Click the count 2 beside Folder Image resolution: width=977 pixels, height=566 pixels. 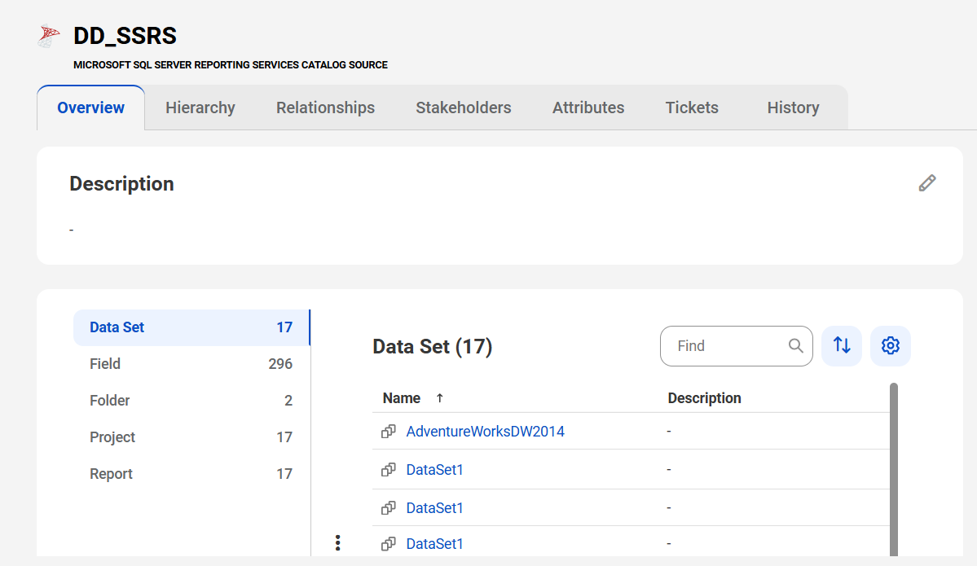coord(288,401)
